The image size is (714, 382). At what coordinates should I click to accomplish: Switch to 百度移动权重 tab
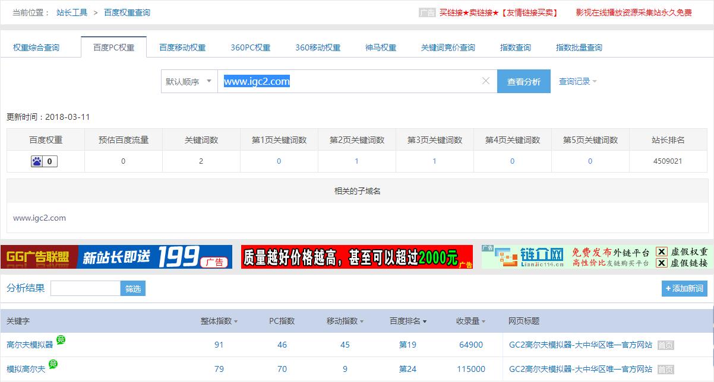tap(182, 47)
